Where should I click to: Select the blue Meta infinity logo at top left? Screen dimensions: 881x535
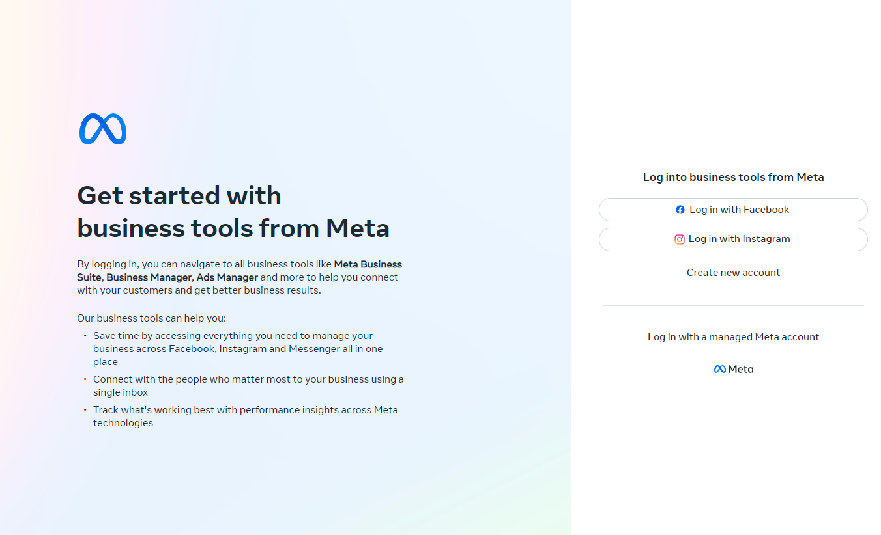[x=102, y=129]
